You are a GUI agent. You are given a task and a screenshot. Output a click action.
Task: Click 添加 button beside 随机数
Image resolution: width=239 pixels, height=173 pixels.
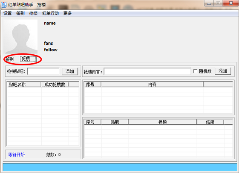pyautogui.click(x=223, y=71)
